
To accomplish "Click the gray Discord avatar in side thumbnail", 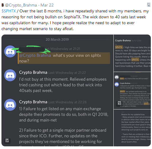I will [x=117, y=77].
